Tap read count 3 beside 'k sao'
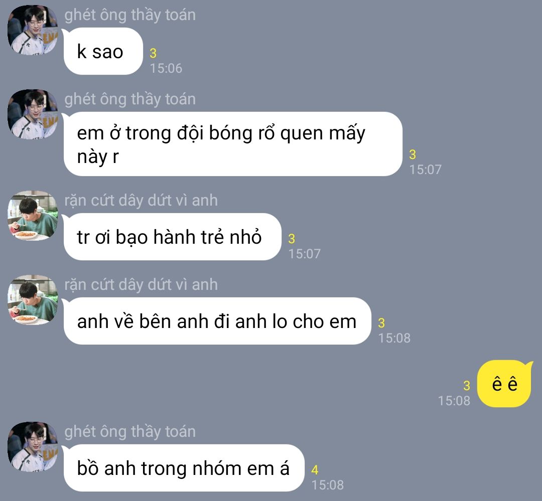The image size is (542, 501). (x=153, y=53)
